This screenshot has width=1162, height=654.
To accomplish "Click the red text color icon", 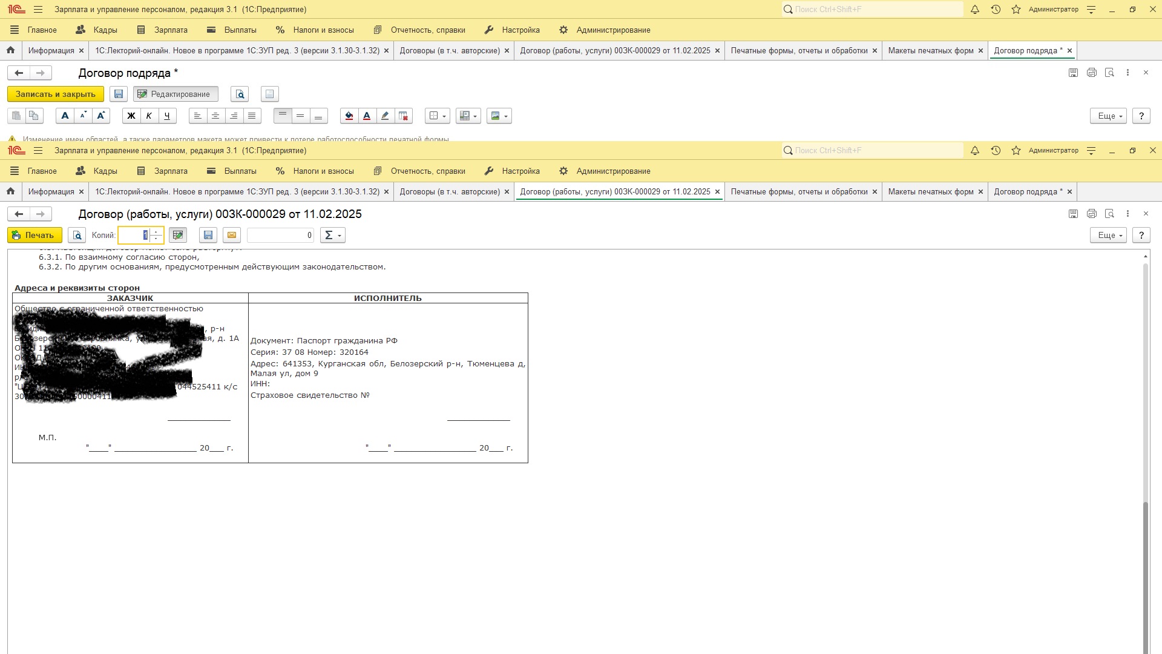I will 367,116.
